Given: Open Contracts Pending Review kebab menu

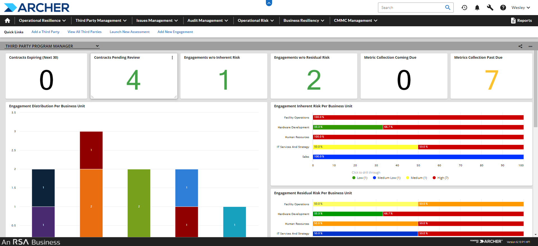Looking at the screenshot, I should pos(172,58).
